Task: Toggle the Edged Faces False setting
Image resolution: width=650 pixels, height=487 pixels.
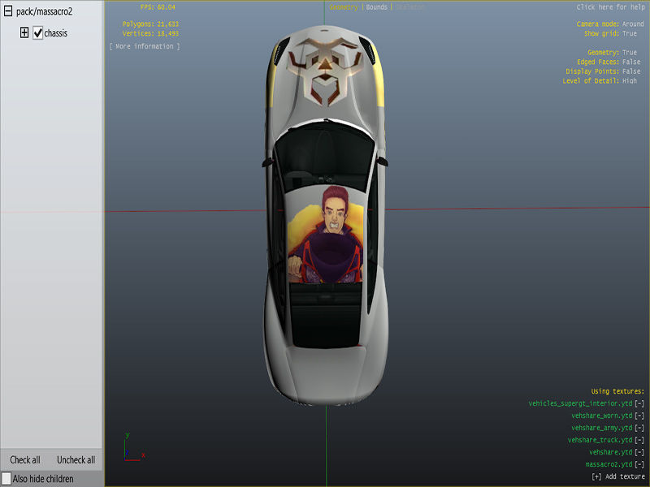Action: pos(631,62)
